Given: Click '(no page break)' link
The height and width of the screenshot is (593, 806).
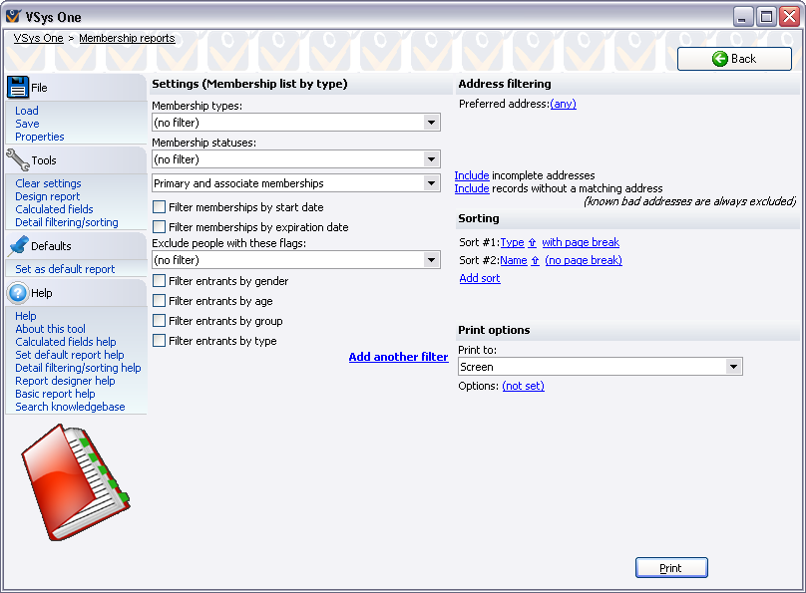Looking at the screenshot, I should click(584, 260).
